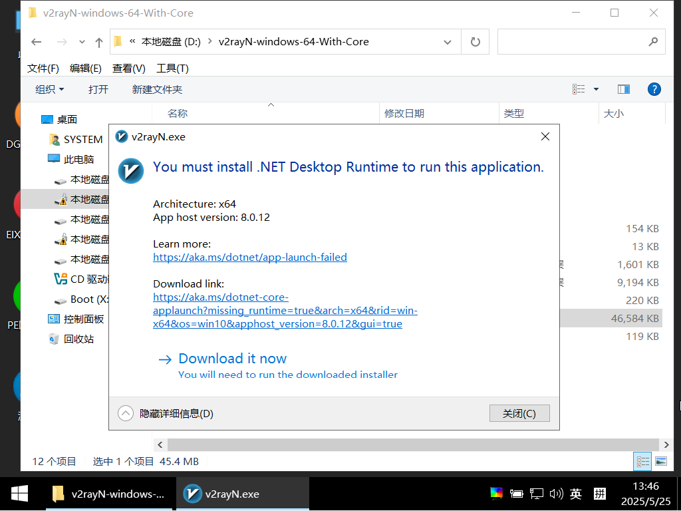Viewport: 681px width, 511px height.
Task: Expand the 组织 dropdown
Action: tap(49, 90)
